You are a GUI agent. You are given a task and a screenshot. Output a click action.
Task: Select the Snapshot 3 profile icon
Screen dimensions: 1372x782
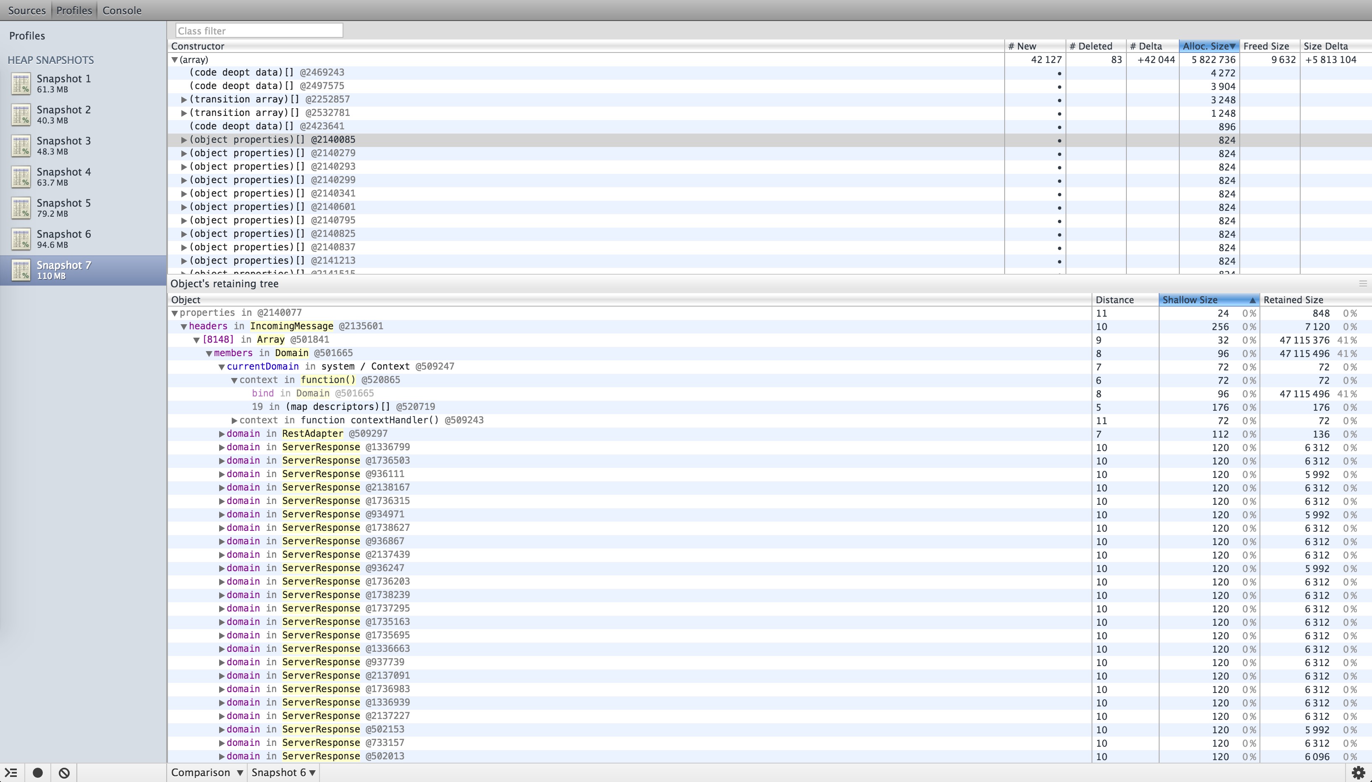21,146
